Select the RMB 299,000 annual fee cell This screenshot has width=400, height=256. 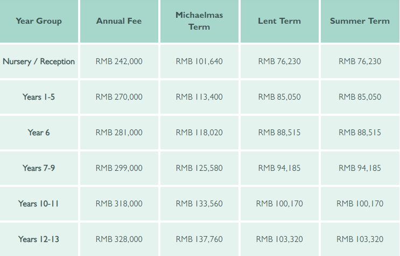click(119, 168)
